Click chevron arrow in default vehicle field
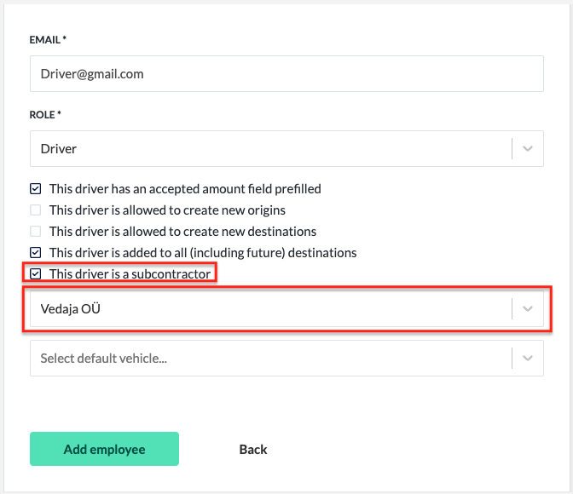The height and width of the screenshot is (494, 573). coord(527,359)
